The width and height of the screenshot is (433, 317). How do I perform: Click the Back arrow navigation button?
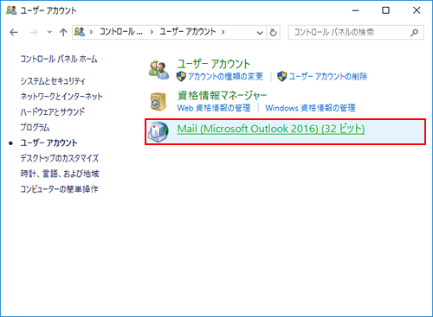coord(14,33)
